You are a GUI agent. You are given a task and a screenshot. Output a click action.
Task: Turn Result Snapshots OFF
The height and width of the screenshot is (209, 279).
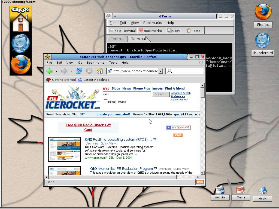point(82,115)
